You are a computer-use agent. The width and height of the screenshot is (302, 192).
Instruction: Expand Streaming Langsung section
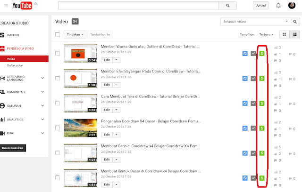(42, 78)
